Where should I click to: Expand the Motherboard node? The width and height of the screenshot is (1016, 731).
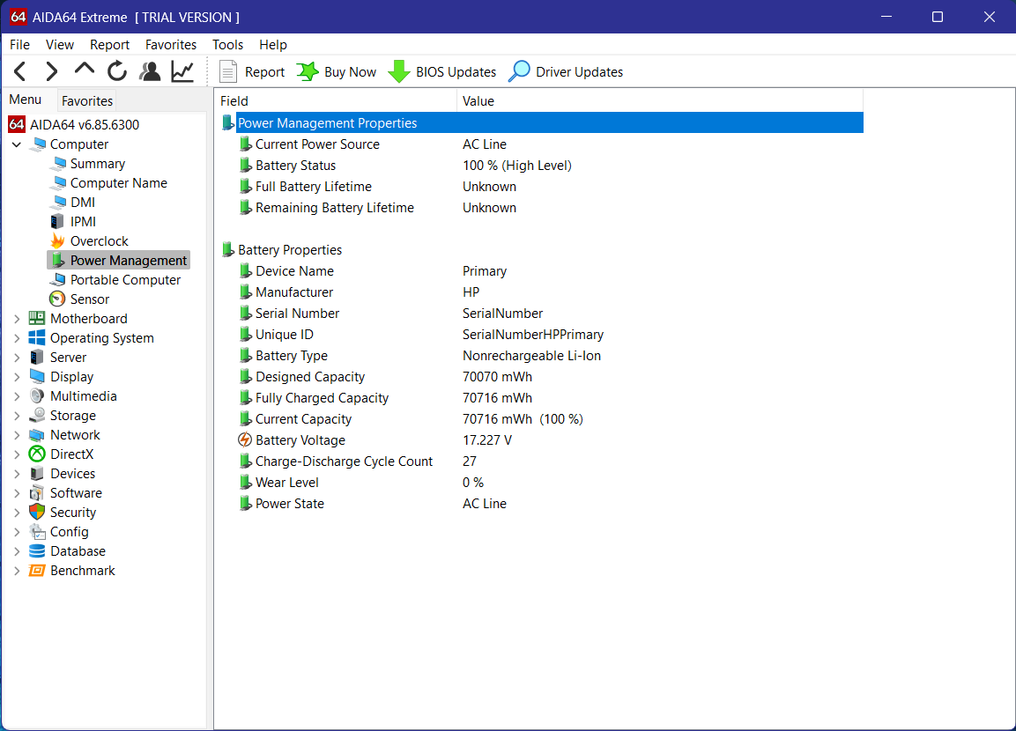[x=17, y=319]
